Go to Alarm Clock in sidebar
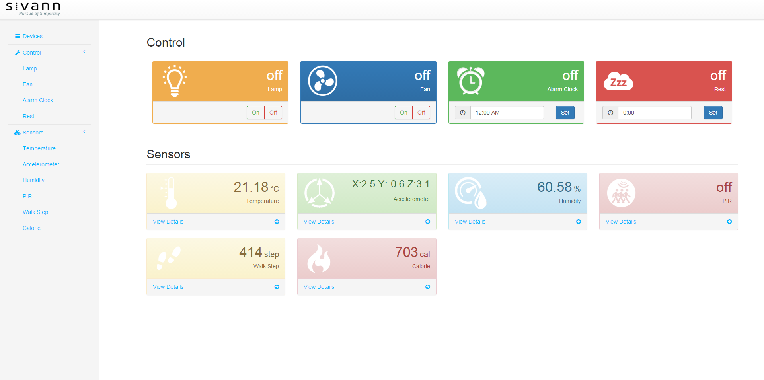Screen dimensions: 764x380 coord(38,100)
